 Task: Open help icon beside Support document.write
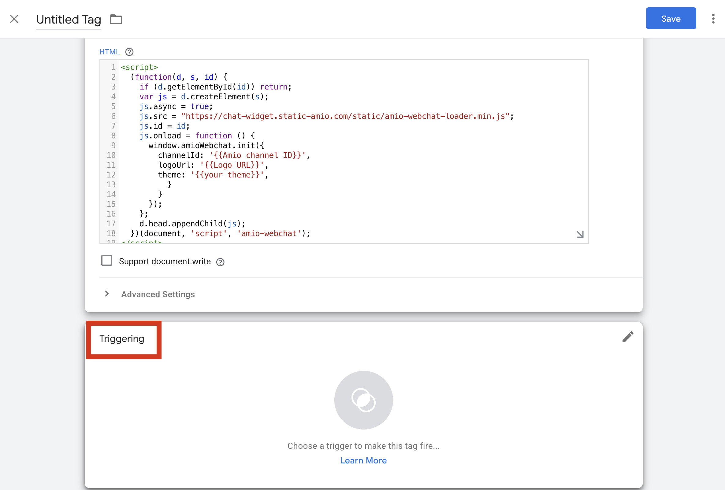click(x=220, y=262)
